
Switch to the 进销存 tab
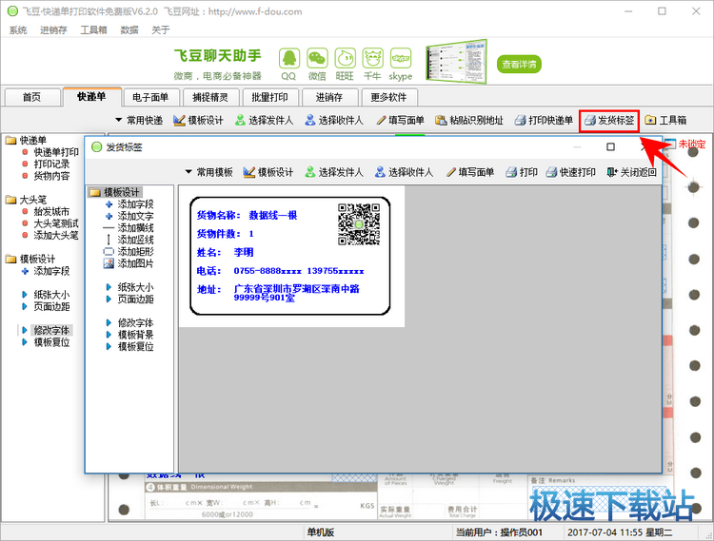[x=329, y=97]
